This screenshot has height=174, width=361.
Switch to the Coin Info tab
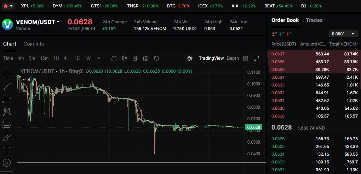click(34, 44)
